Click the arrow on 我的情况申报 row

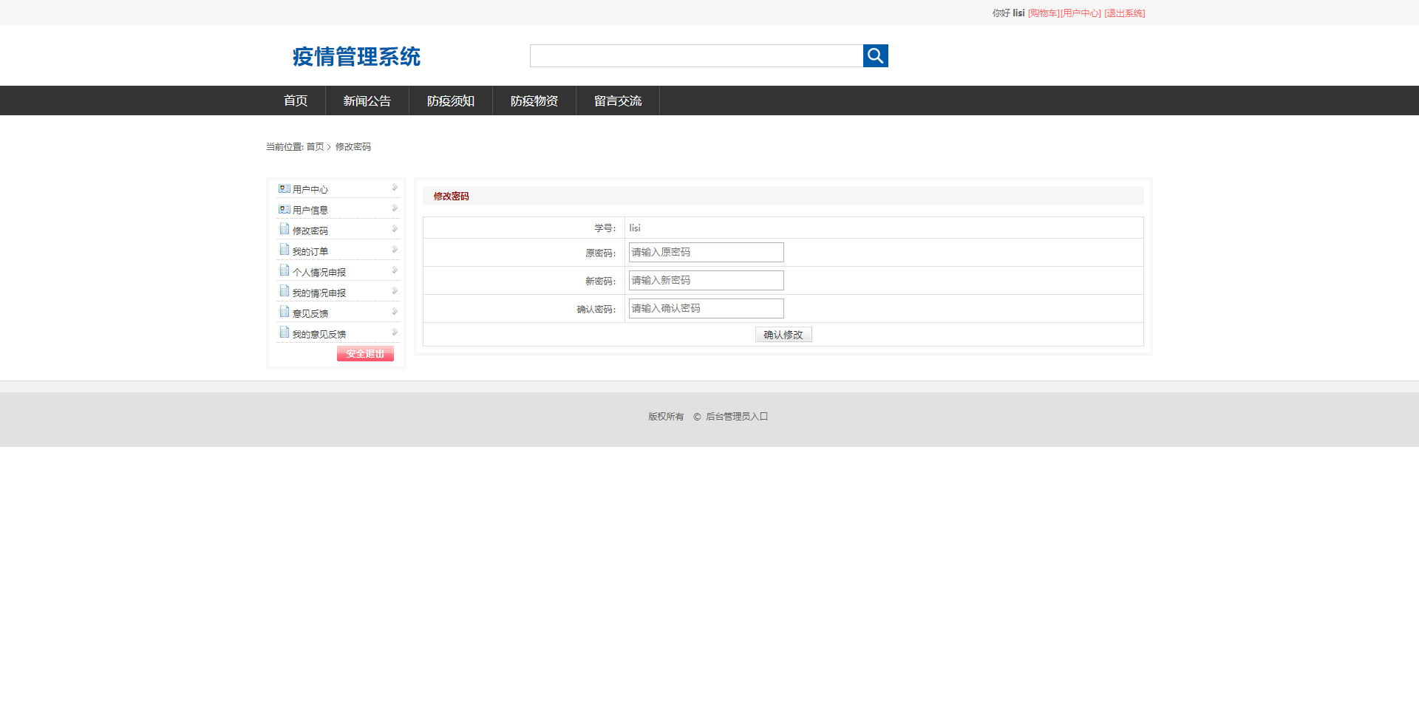[395, 291]
